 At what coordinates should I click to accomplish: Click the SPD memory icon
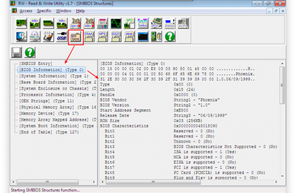(130, 23)
